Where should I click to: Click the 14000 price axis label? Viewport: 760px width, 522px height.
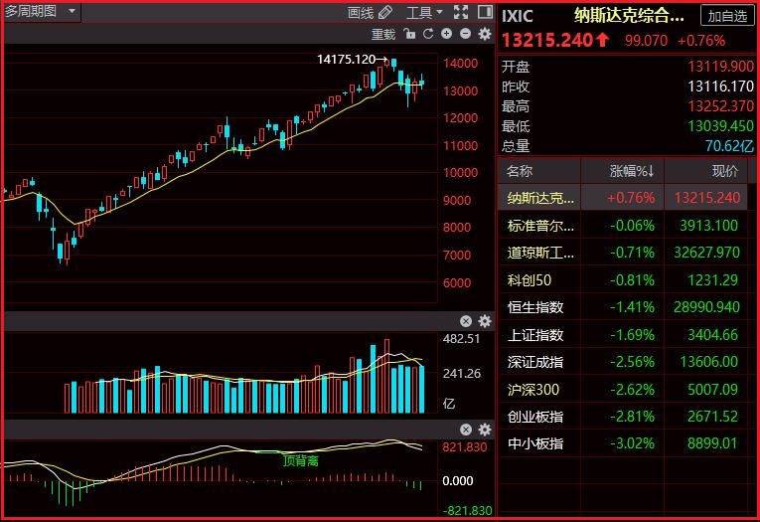(x=460, y=63)
